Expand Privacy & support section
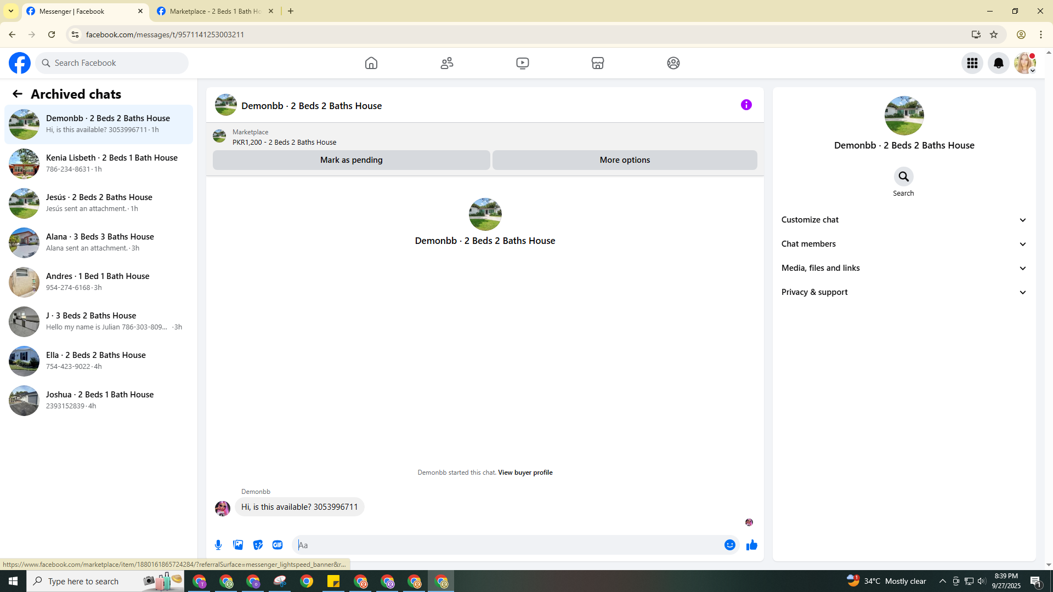Image resolution: width=1053 pixels, height=592 pixels. coord(903,292)
